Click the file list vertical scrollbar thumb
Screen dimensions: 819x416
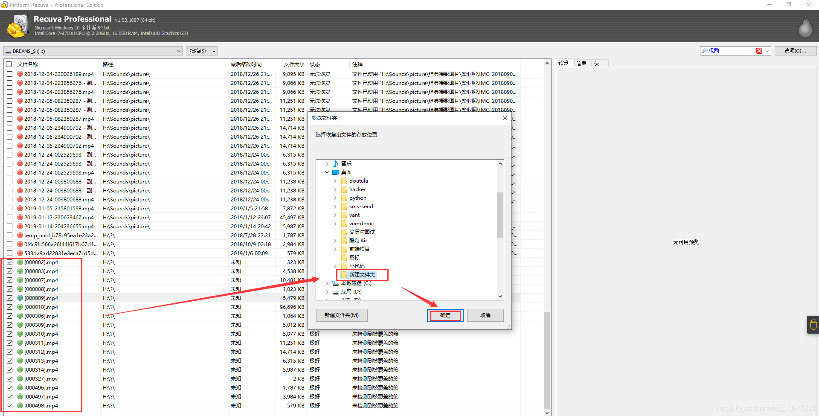point(547,361)
